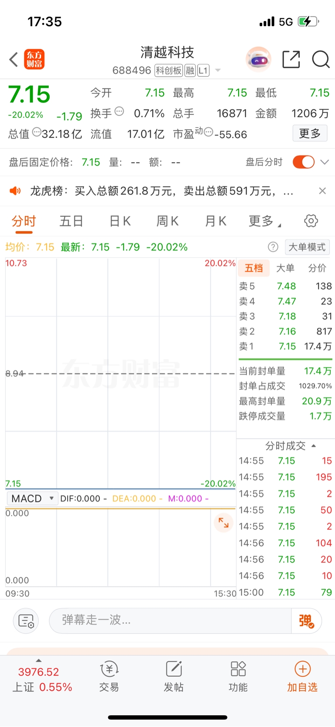Switch to 五日 tab

(71, 221)
